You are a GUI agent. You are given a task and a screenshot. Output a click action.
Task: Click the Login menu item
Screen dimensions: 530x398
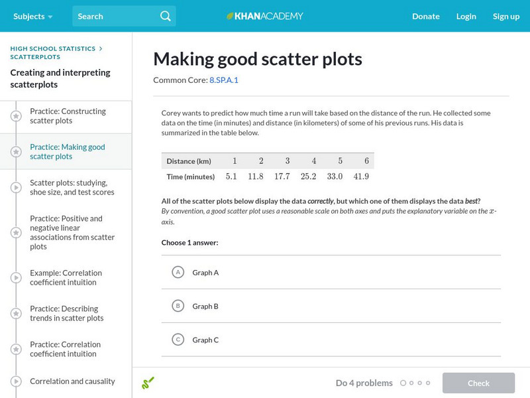pyautogui.click(x=466, y=16)
